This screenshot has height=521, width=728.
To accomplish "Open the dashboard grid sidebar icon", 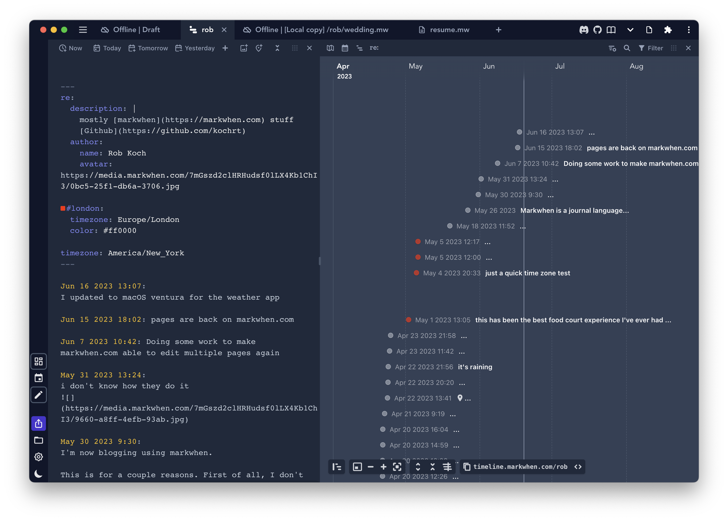I will tap(39, 362).
